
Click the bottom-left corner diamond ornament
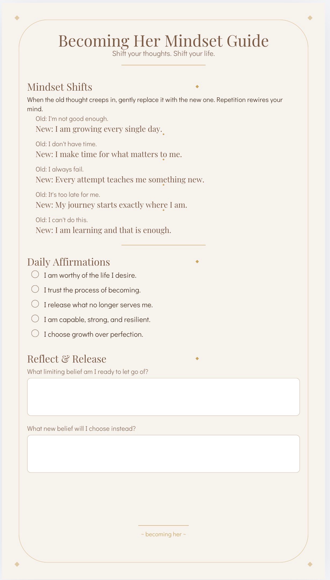[17, 564]
